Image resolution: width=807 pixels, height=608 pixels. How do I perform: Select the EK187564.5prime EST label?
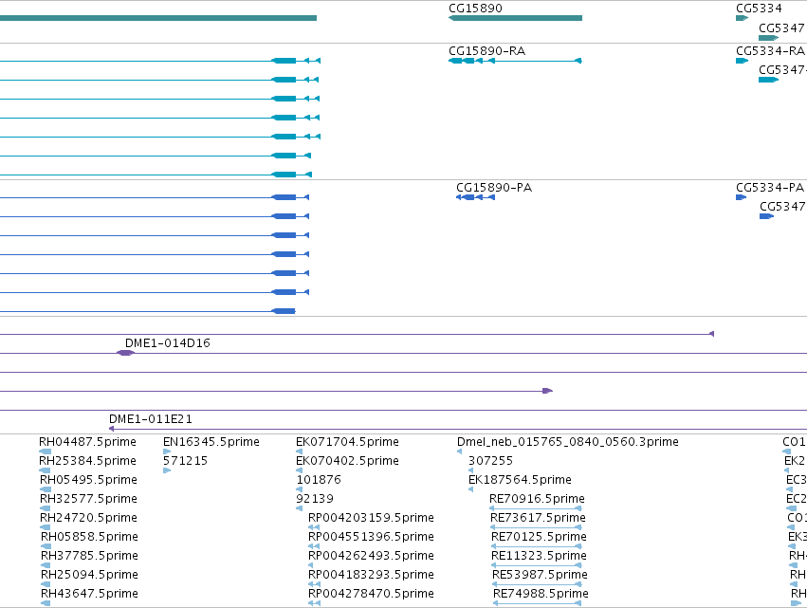(x=520, y=480)
